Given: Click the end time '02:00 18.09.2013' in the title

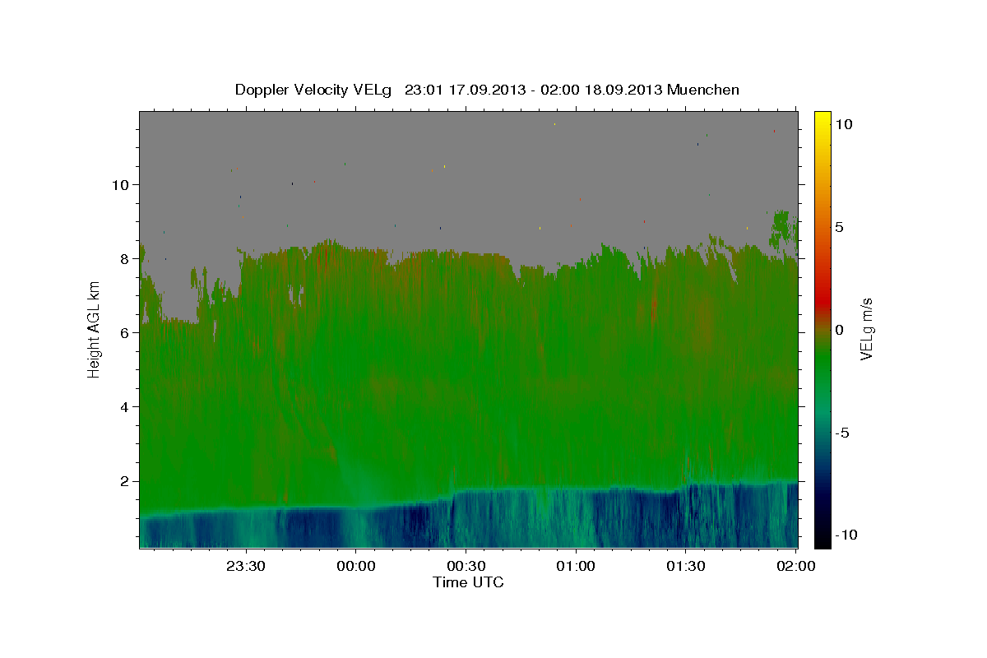Looking at the screenshot, I should pos(602,90).
